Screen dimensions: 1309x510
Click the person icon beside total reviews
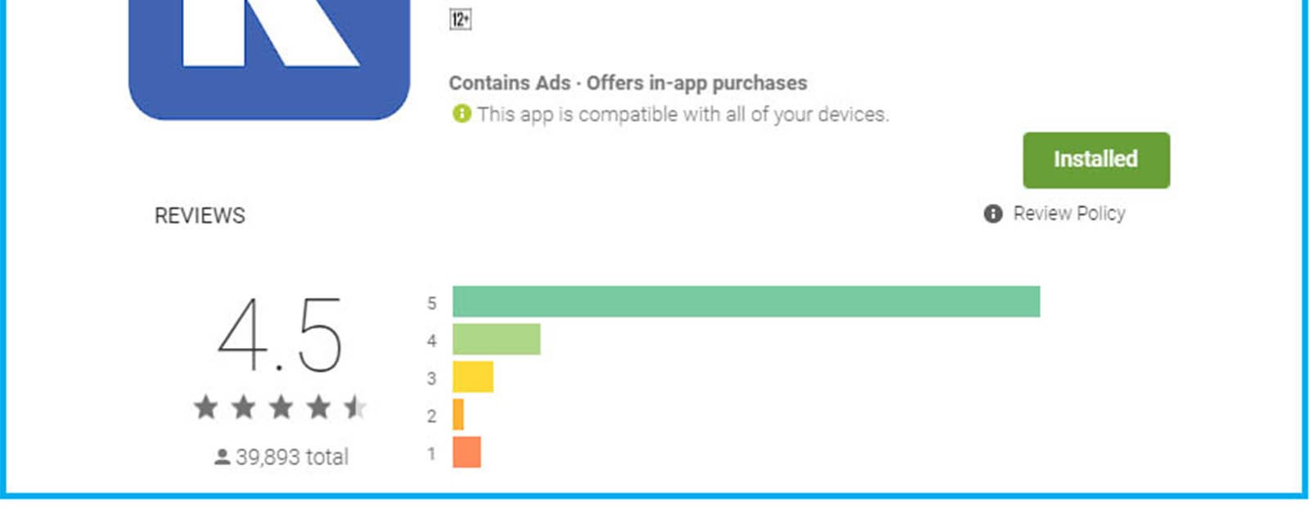[x=222, y=458]
